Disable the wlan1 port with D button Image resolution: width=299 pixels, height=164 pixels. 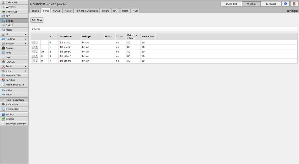(36, 43)
